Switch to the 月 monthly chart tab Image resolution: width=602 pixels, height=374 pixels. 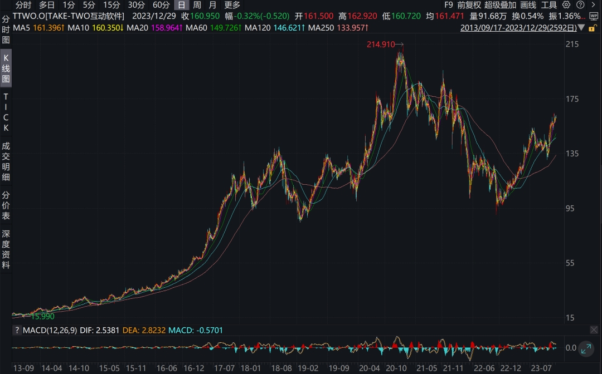click(212, 5)
